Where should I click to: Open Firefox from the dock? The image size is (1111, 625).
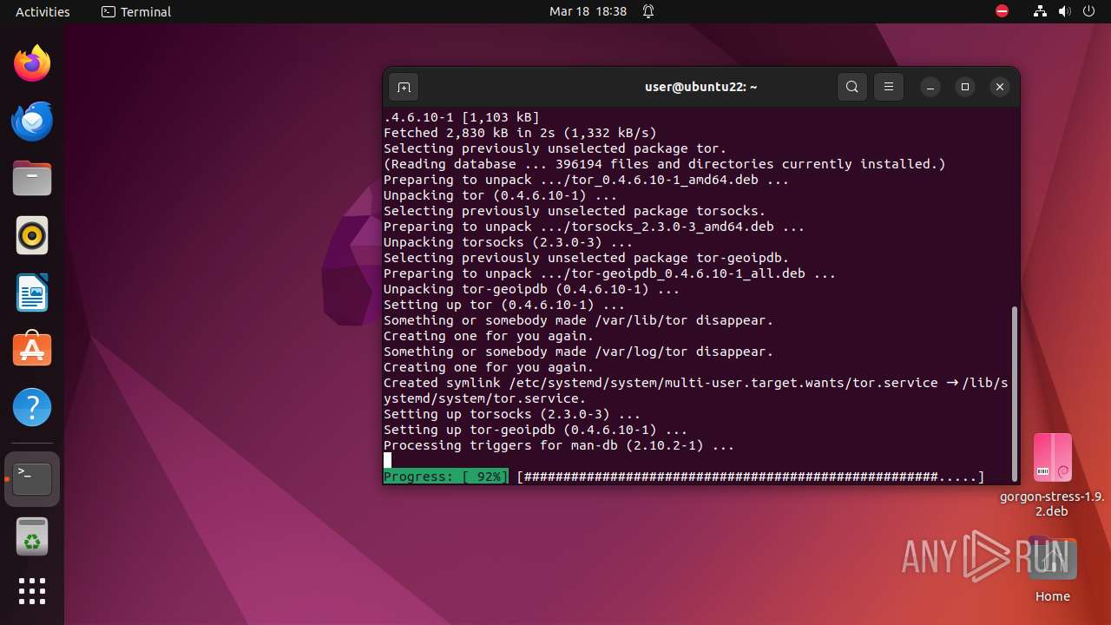(x=32, y=63)
